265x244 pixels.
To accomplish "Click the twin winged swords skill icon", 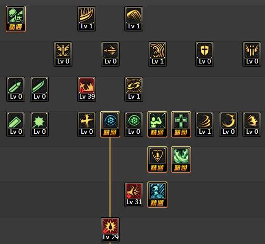I will (x=252, y=54).
